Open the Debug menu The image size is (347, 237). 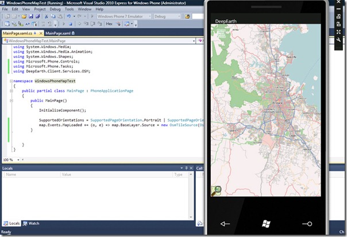coord(55,9)
